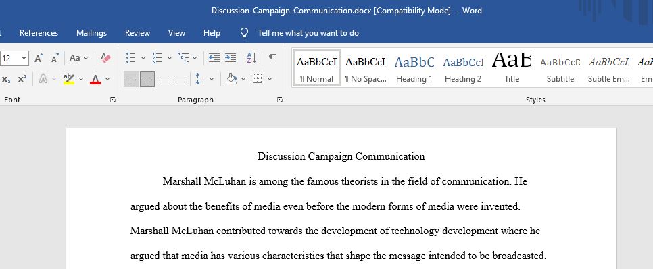Apply the Subtitle style
The width and height of the screenshot is (653, 269).
pyautogui.click(x=560, y=67)
